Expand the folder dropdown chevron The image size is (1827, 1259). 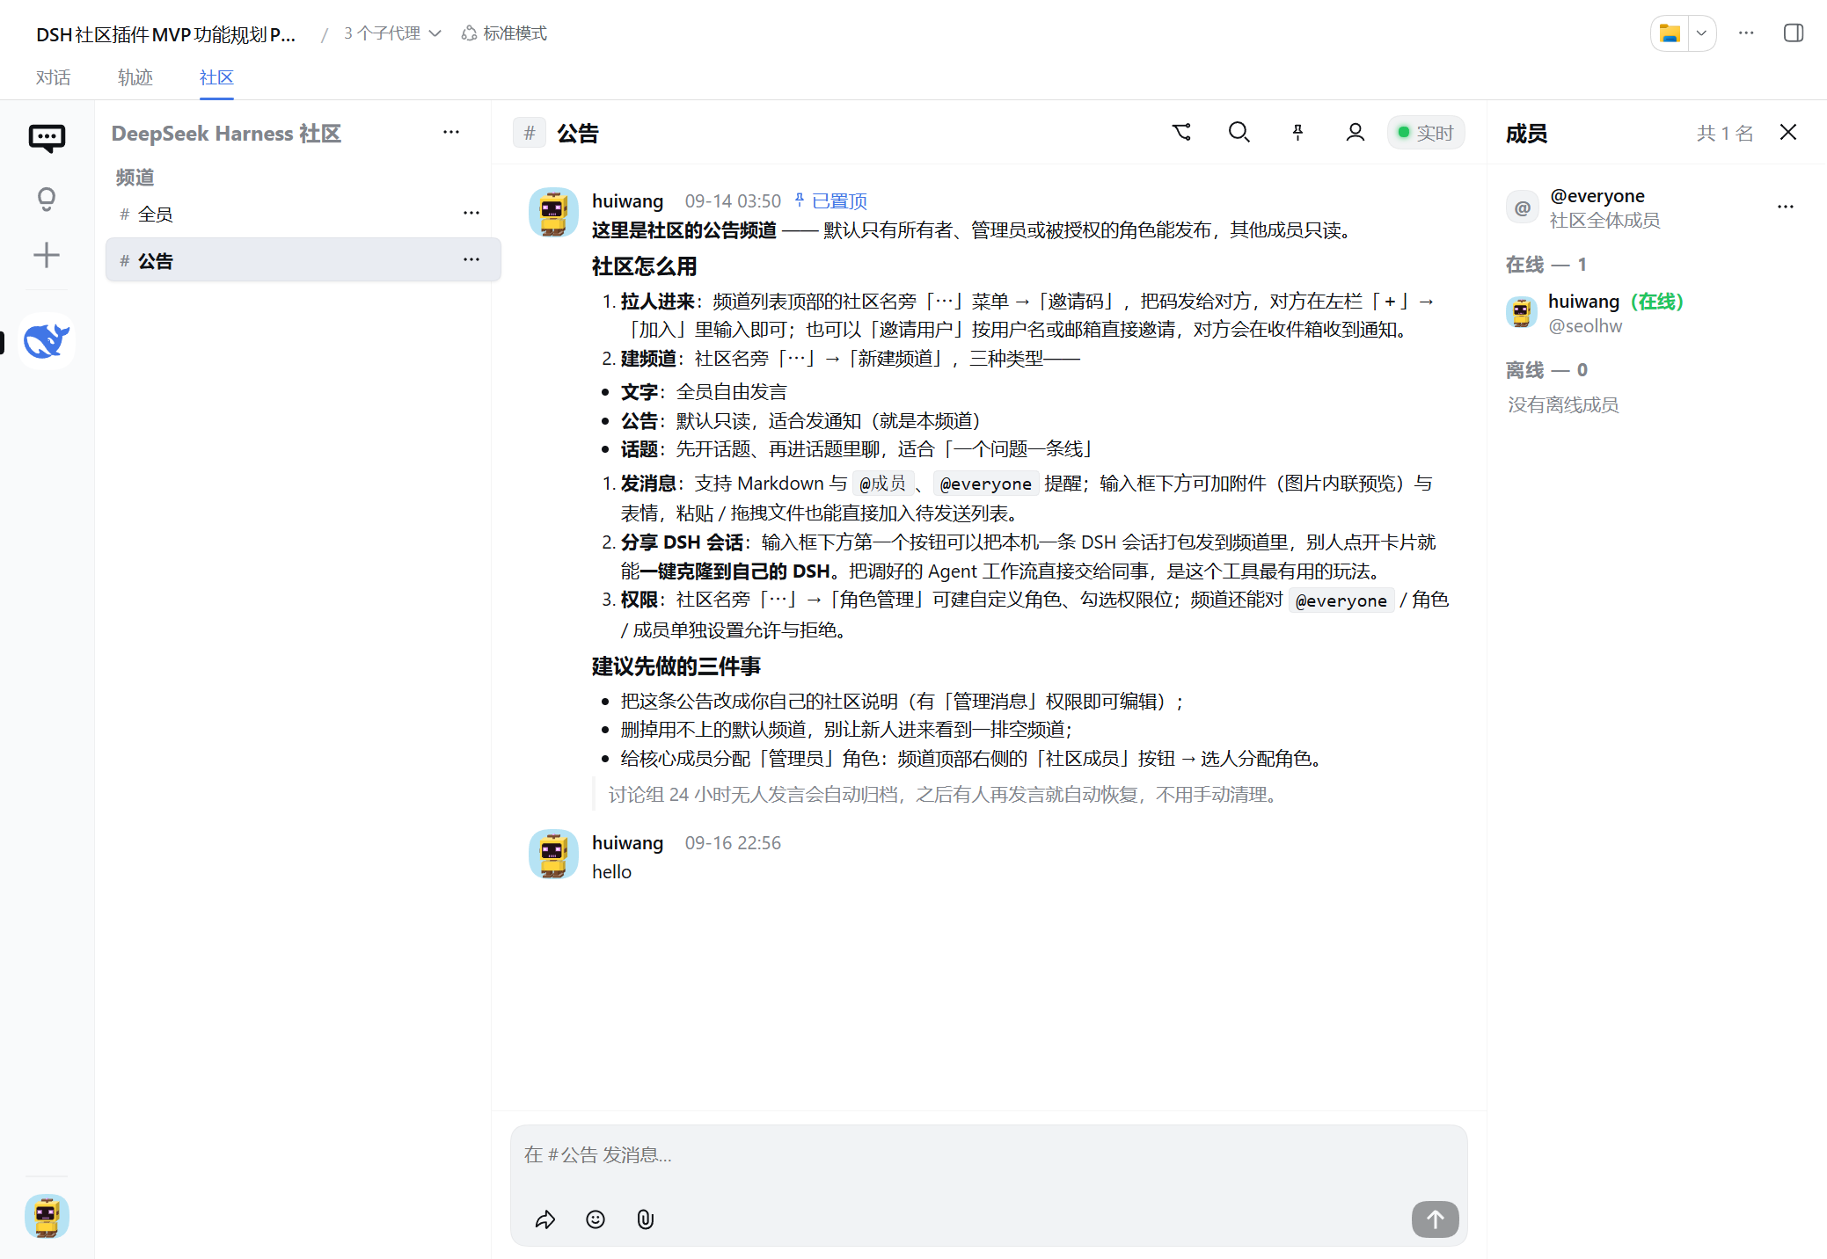(x=1702, y=33)
